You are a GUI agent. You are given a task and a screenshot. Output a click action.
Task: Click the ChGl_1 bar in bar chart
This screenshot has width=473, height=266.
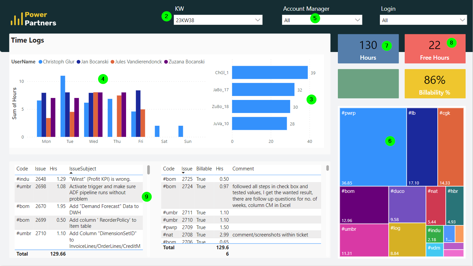click(x=270, y=72)
